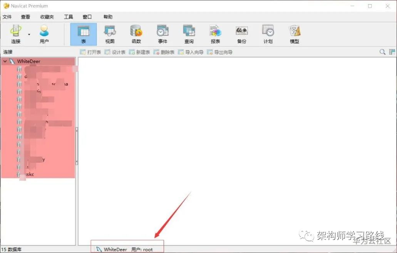Open the 报表 reports section

coord(215,34)
